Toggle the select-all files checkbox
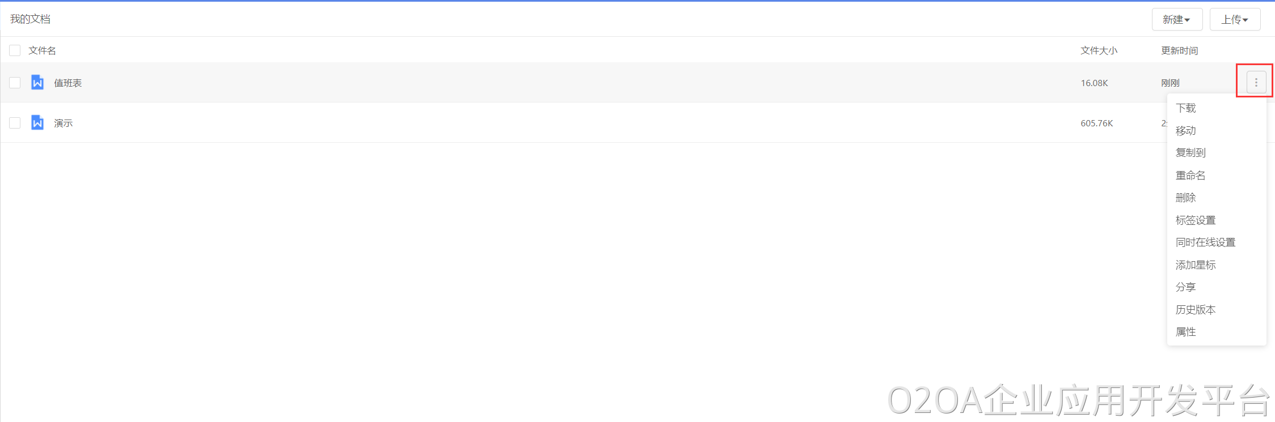The width and height of the screenshot is (1275, 422). (15, 50)
